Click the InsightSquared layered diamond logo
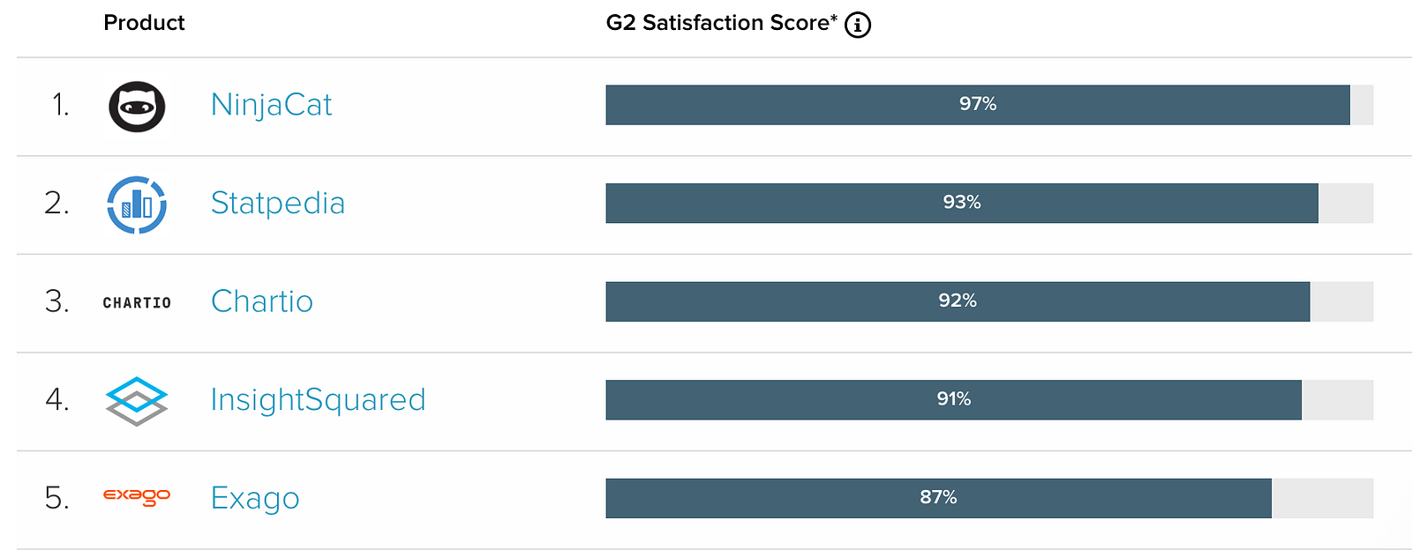Viewport: 1412px width, 550px height. 137,401
